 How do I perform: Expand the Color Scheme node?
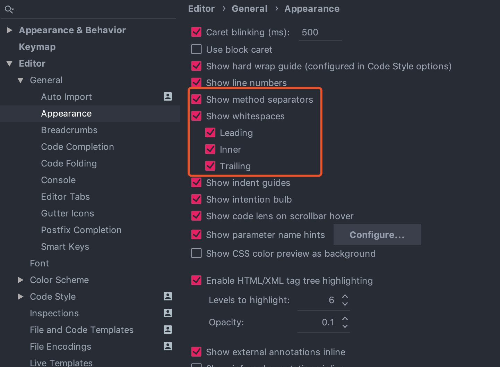pyautogui.click(x=21, y=280)
